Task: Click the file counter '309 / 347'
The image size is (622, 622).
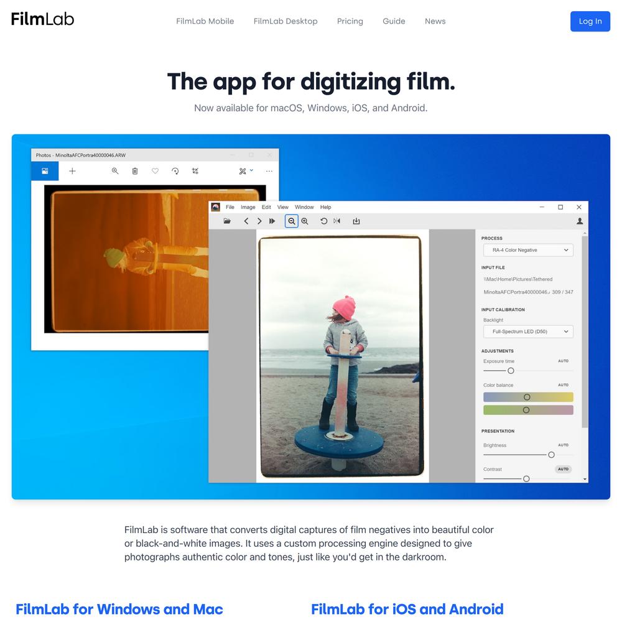Action: (x=562, y=292)
